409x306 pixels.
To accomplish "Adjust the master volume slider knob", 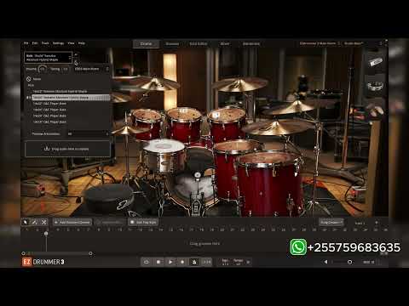I will click(x=350, y=262).
